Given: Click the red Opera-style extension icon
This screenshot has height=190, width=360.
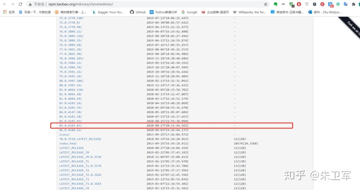Looking at the screenshot, I should click(299, 4).
